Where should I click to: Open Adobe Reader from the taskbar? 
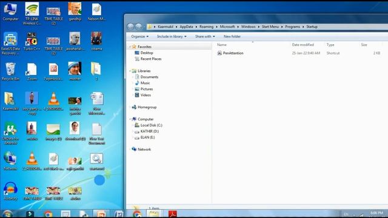click(x=172, y=214)
